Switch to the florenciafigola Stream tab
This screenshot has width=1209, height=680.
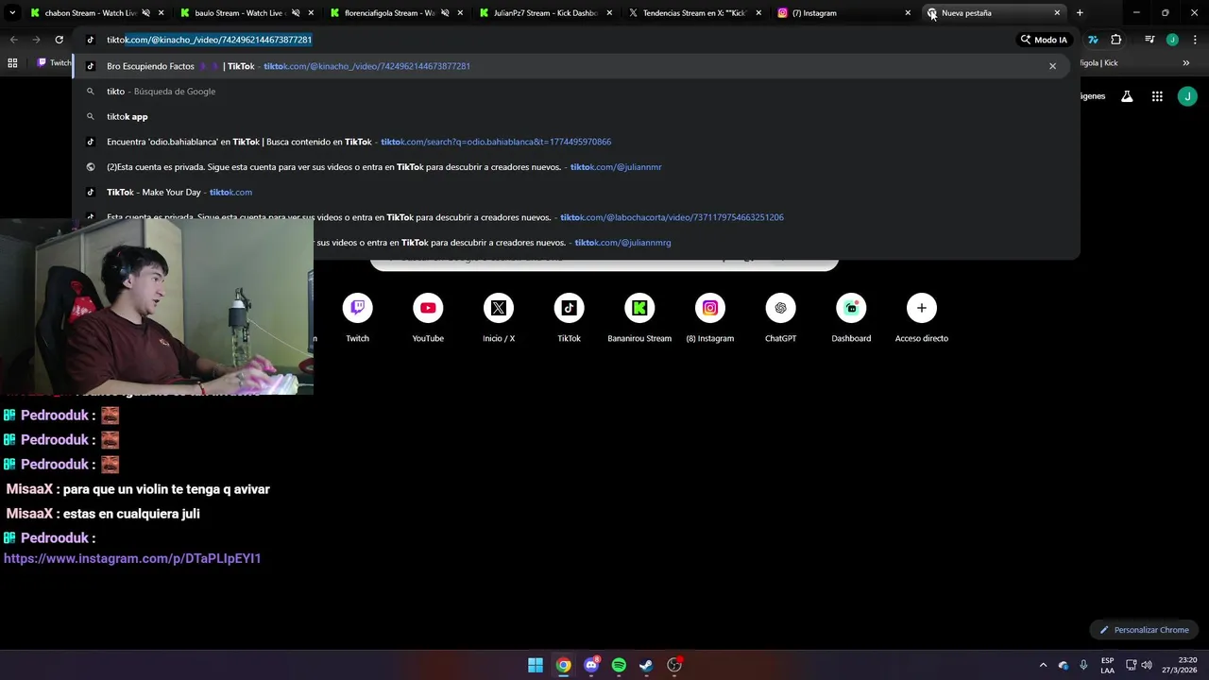coord(387,13)
